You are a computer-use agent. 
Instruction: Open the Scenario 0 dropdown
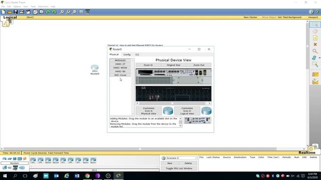click(182, 158)
